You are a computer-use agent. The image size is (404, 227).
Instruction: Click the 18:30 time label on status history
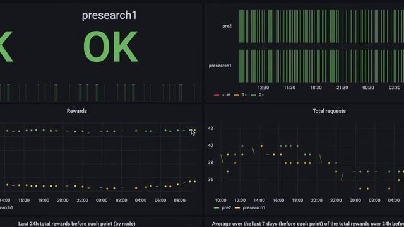click(x=316, y=88)
